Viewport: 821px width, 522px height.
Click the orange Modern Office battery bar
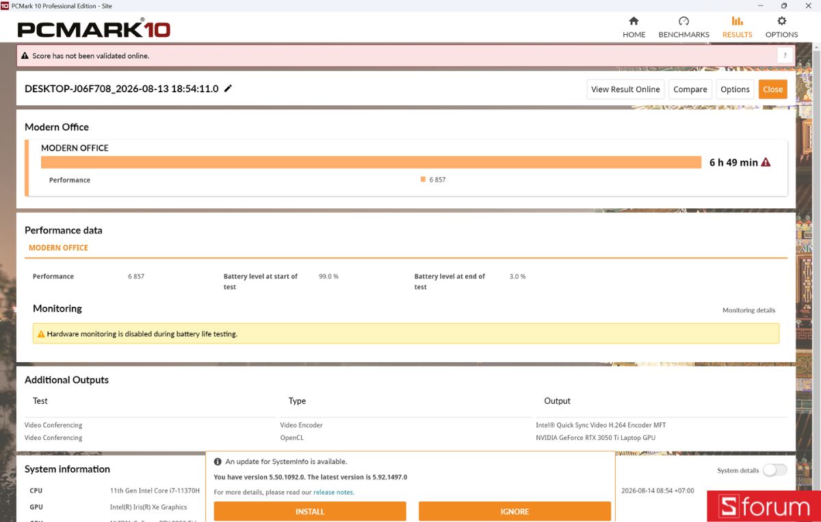coord(371,162)
